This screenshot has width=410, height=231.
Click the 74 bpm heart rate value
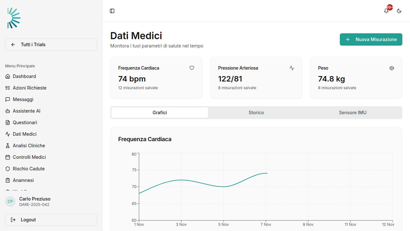pyautogui.click(x=132, y=79)
